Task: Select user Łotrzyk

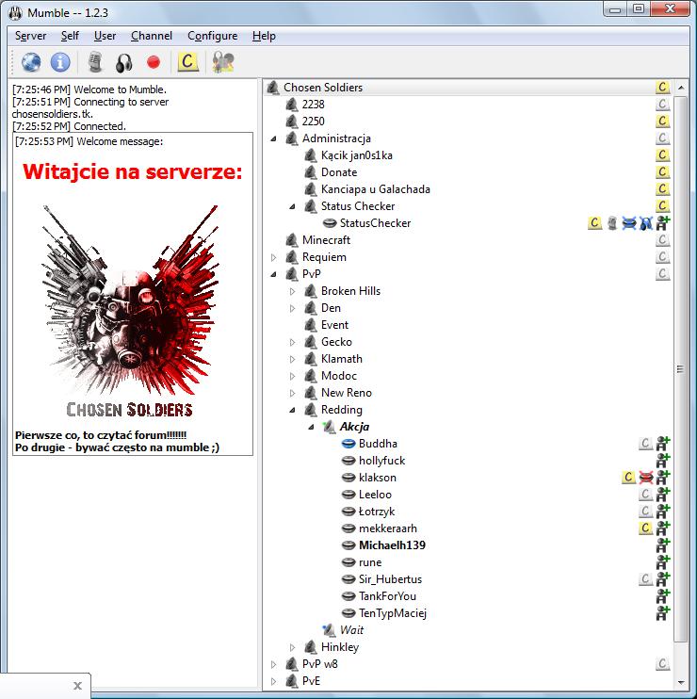Action: click(x=377, y=511)
